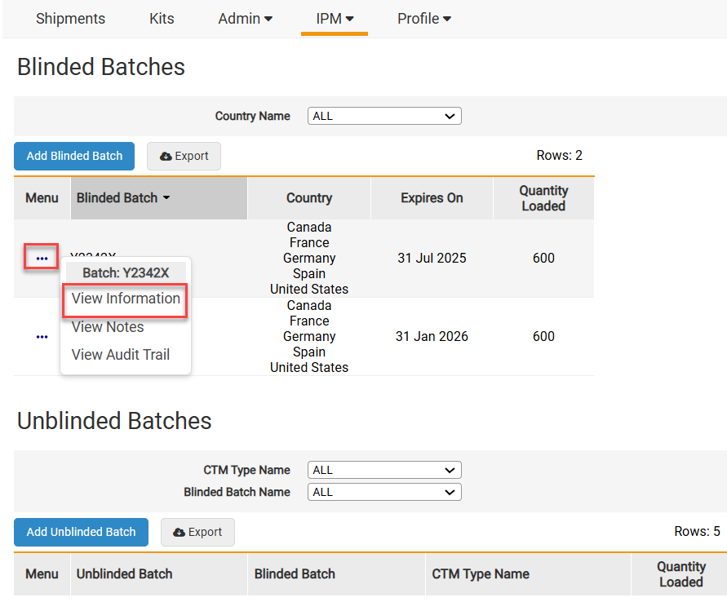
Task: Select View Information from the batch menu
Action: (x=126, y=299)
